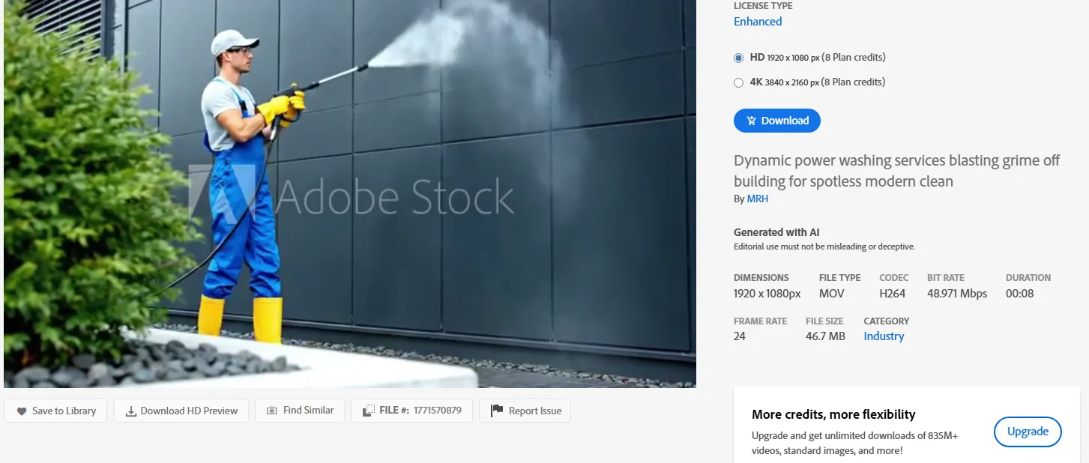Click the Find Similar button
The height and width of the screenshot is (463, 1089).
tap(300, 411)
